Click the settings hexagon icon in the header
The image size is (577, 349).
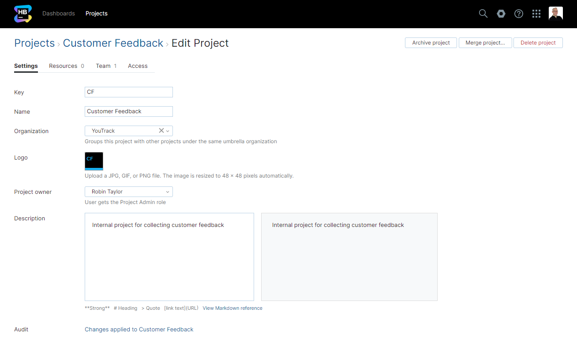501,14
